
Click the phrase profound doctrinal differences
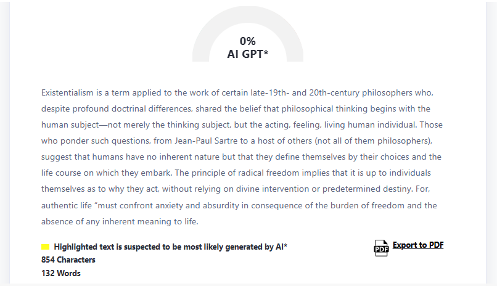(x=131, y=109)
